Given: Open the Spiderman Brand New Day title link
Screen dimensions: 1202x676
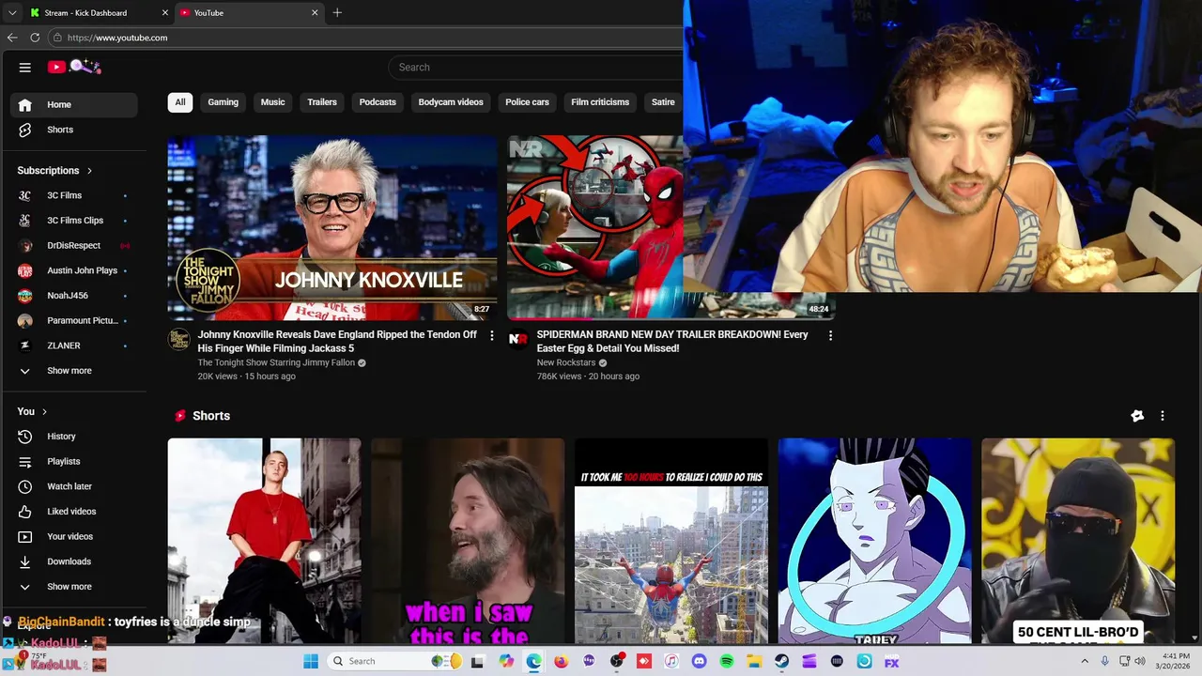Looking at the screenshot, I should [672, 341].
